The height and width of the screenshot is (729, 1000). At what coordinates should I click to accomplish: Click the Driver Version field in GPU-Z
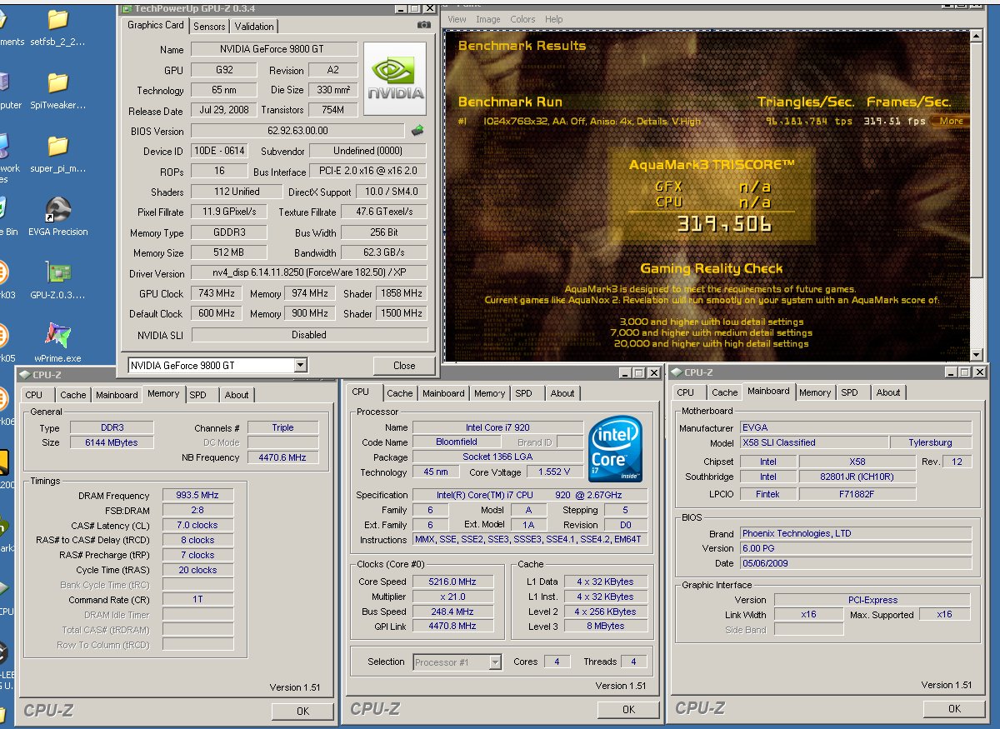(309, 273)
